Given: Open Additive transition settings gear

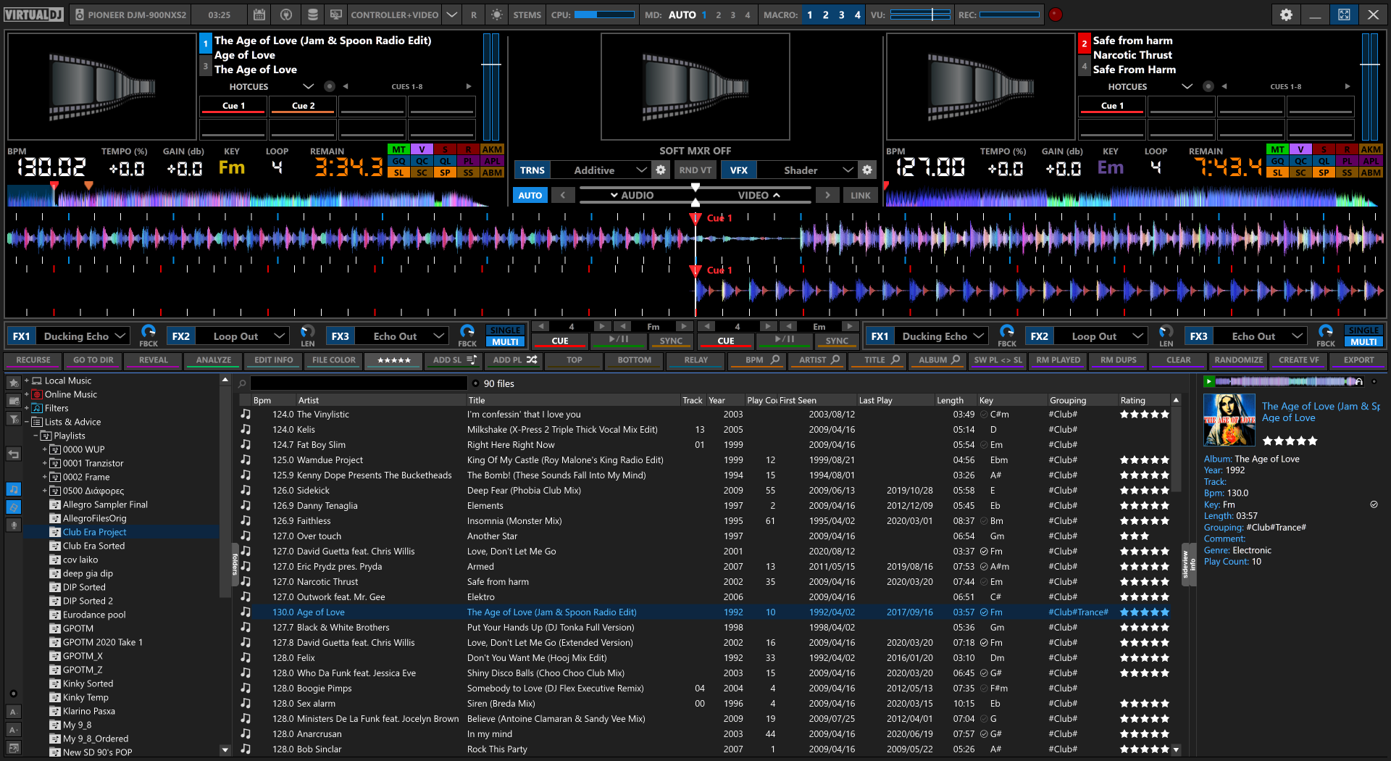Looking at the screenshot, I should [661, 170].
